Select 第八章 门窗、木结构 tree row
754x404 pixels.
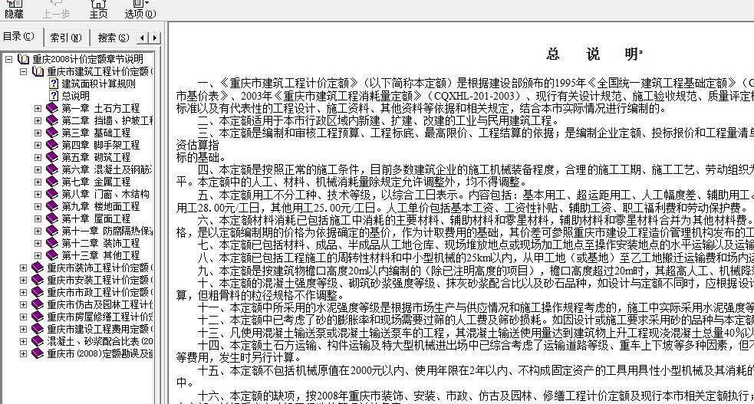click(105, 194)
